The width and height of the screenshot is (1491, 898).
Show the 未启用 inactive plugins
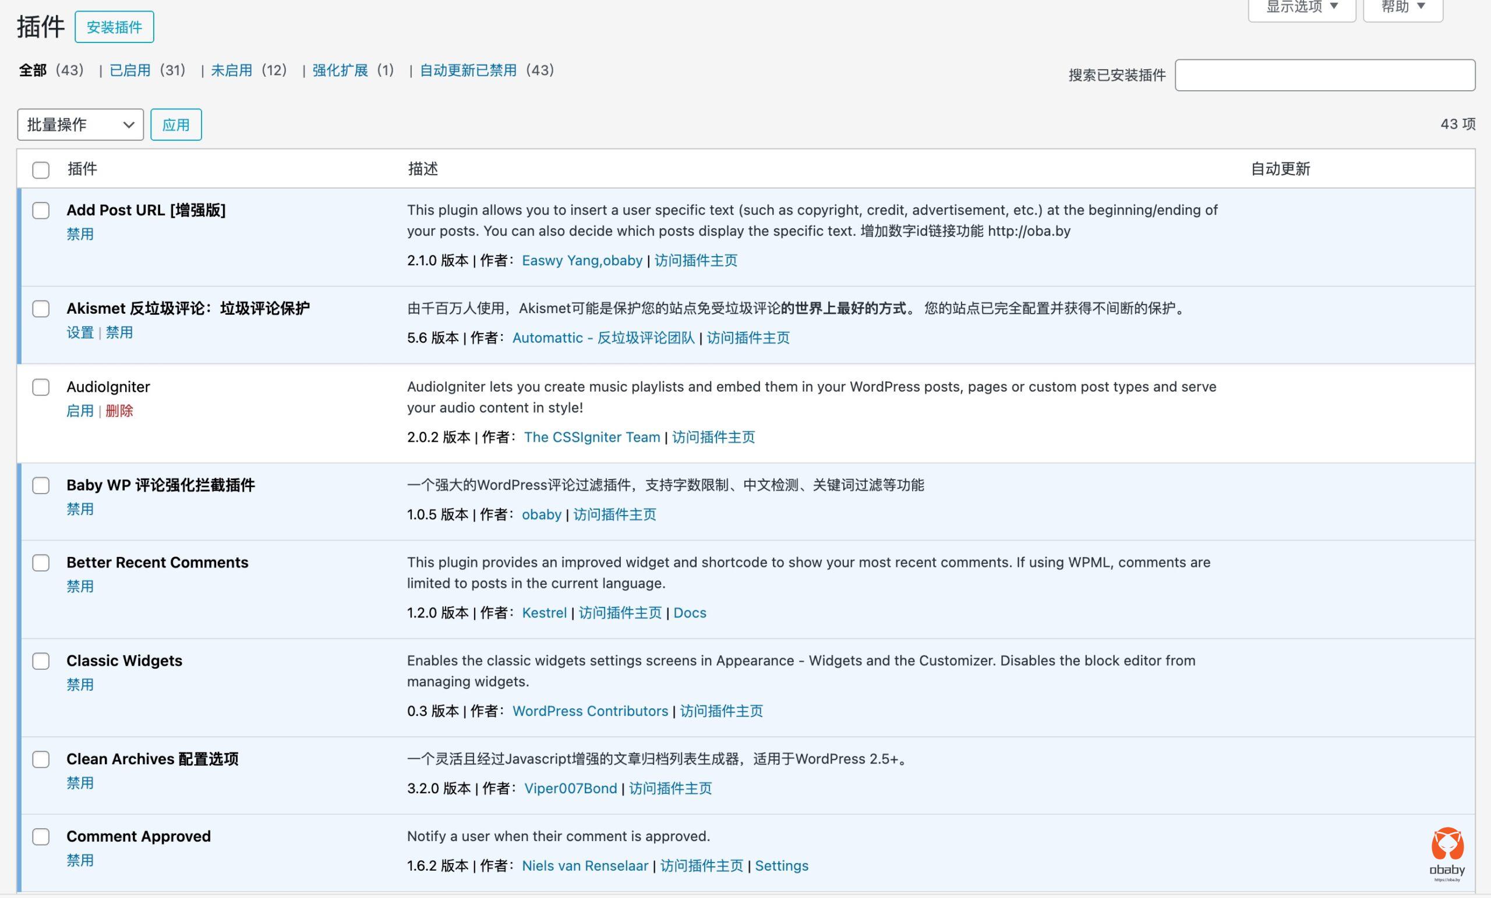coord(231,70)
